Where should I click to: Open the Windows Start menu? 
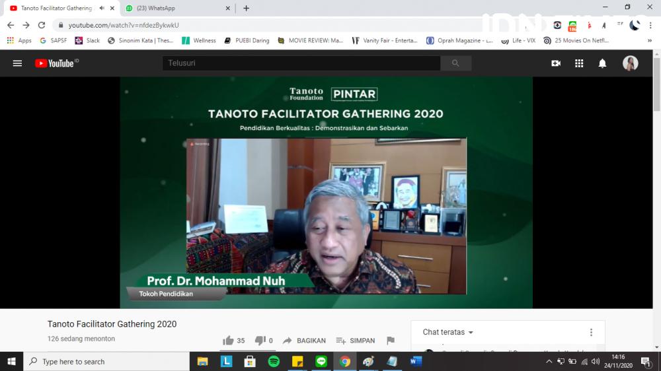[11, 361]
